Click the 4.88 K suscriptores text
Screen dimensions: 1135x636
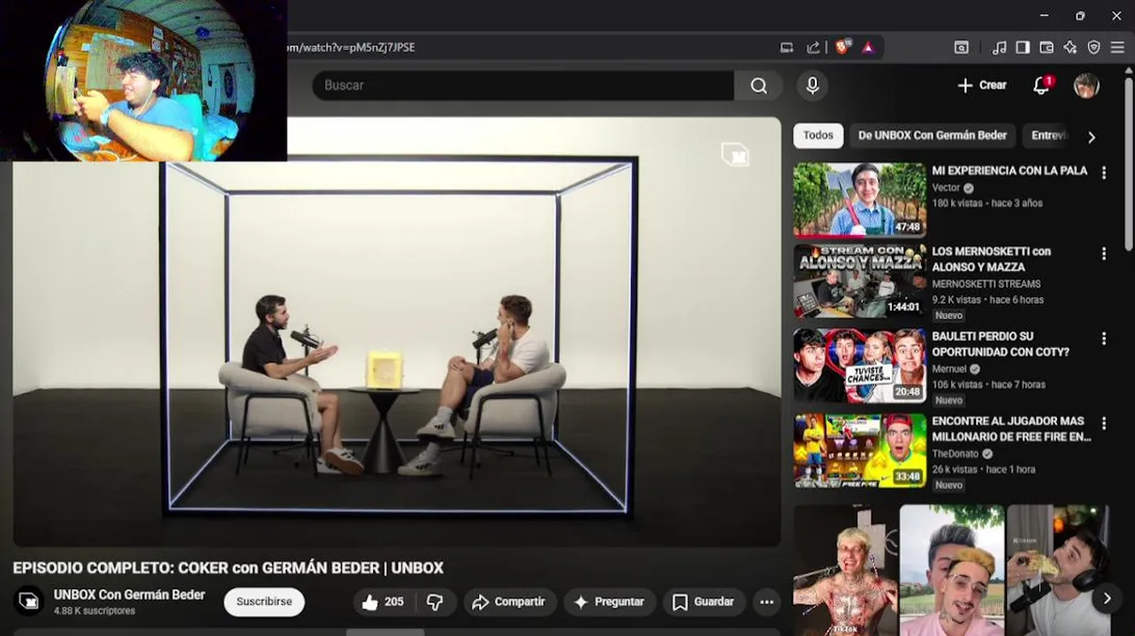(95, 611)
